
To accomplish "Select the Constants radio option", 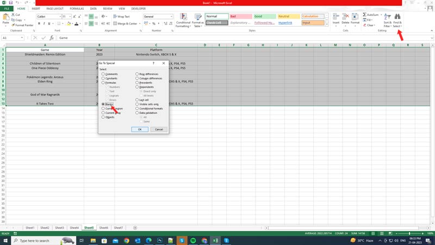I will coord(103,78).
